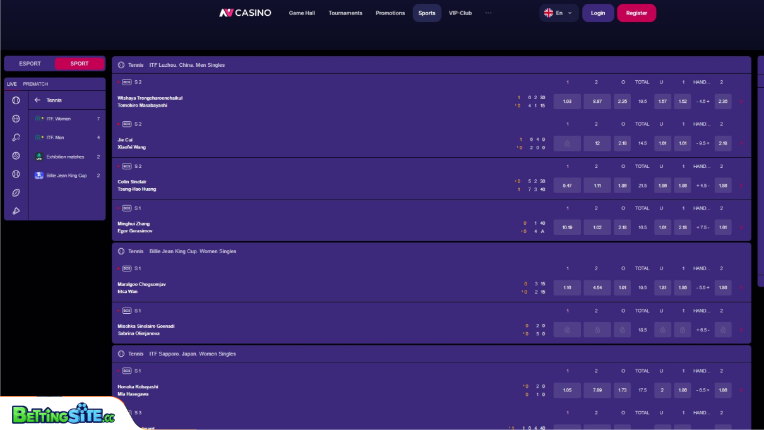Open the basketball sport icon in sidebar
The height and width of the screenshot is (430, 764).
coord(16,119)
